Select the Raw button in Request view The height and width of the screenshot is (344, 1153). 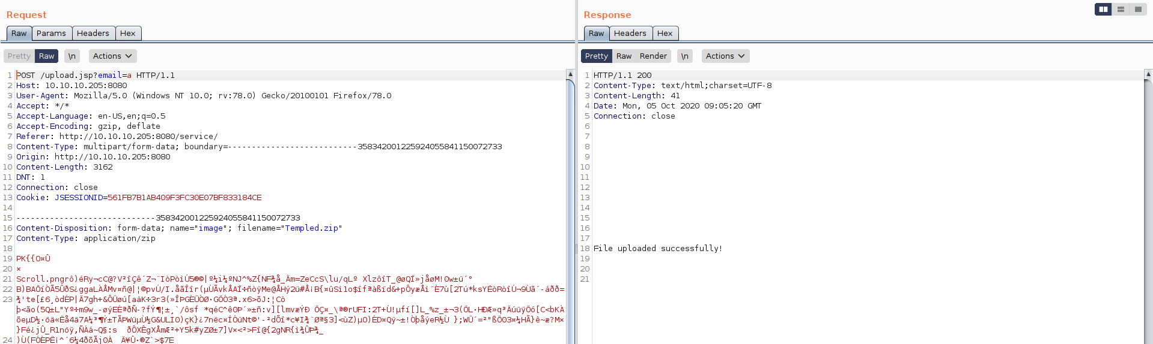(x=46, y=56)
